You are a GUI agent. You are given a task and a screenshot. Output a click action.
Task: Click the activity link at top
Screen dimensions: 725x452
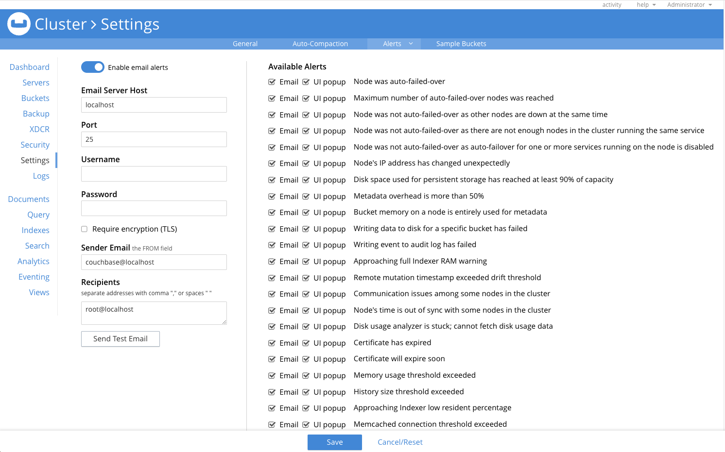click(x=611, y=5)
